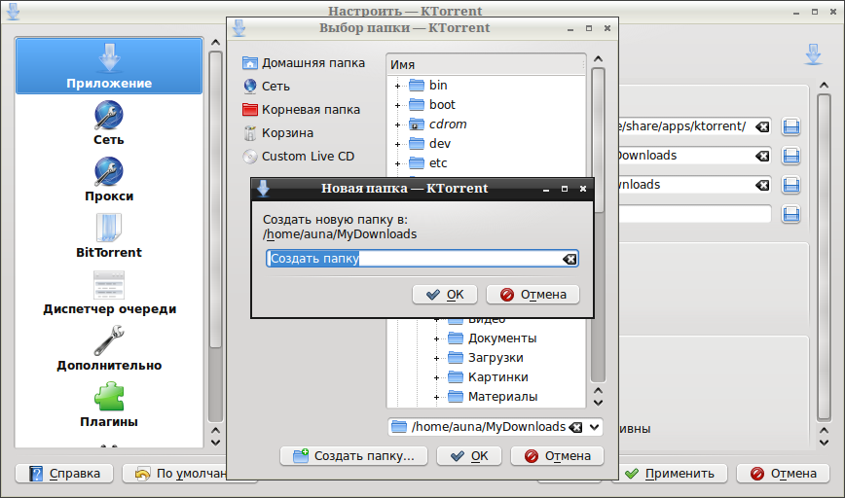The image size is (845, 498).
Task: Clear the Downloads path field in settings
Action: point(762,156)
